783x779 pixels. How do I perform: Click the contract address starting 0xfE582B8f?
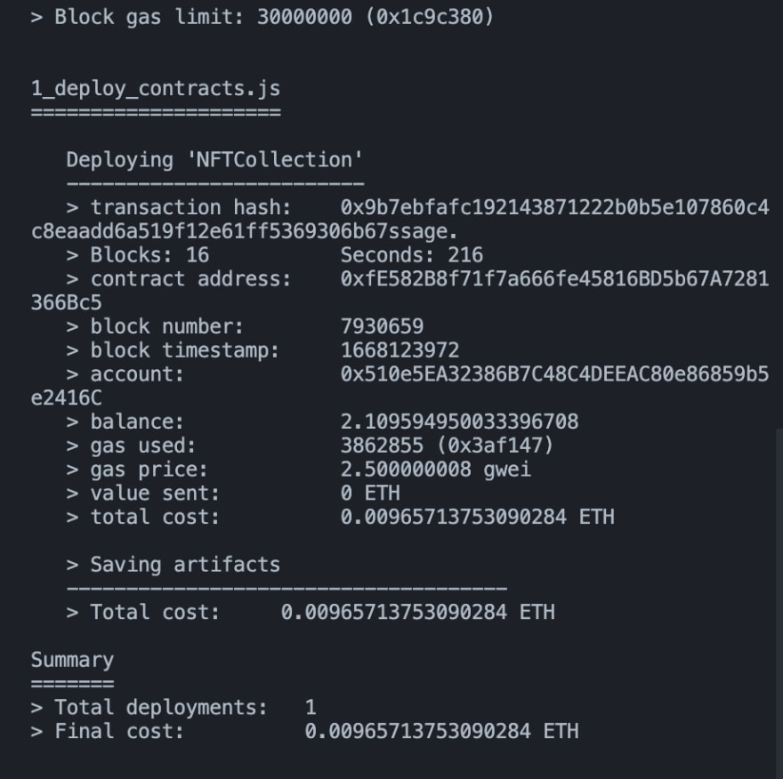coord(553,279)
